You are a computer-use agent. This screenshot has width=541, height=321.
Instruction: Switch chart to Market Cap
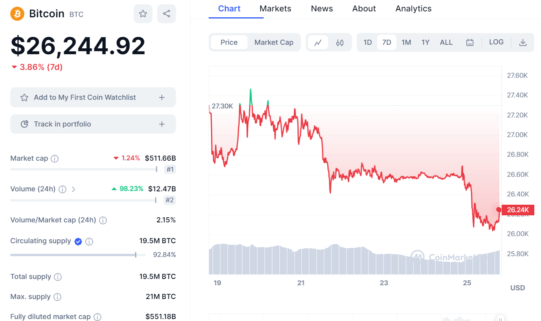274,42
